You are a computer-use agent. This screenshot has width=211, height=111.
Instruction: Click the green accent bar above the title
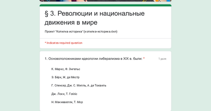pyautogui.click(x=105, y=5)
